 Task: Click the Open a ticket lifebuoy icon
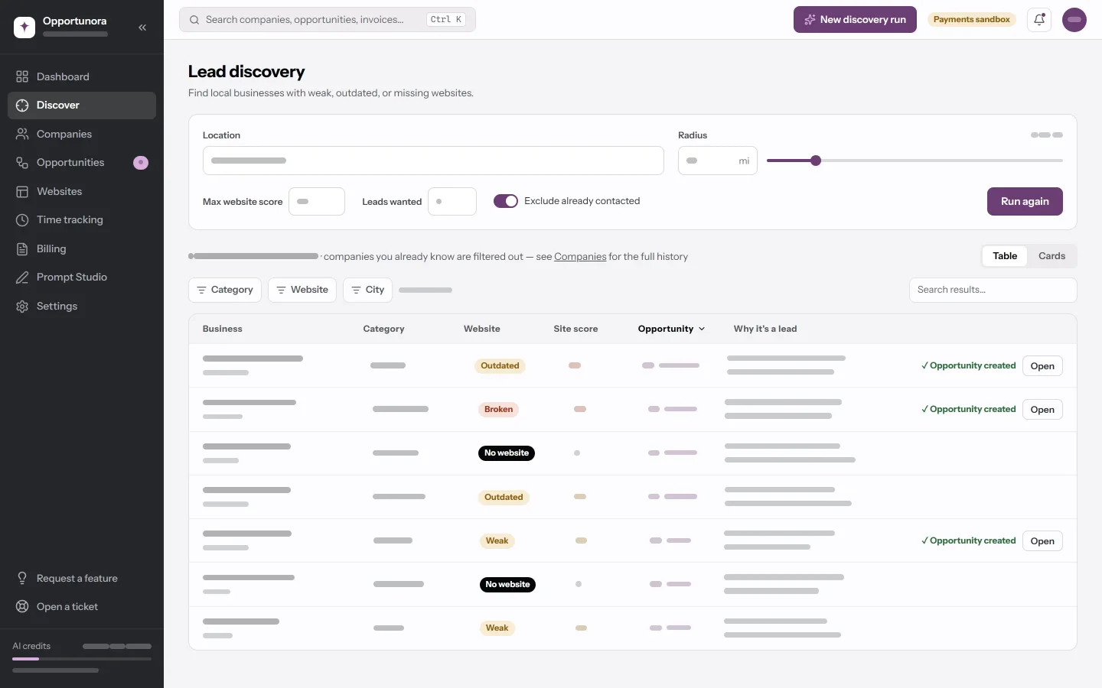[22, 606]
